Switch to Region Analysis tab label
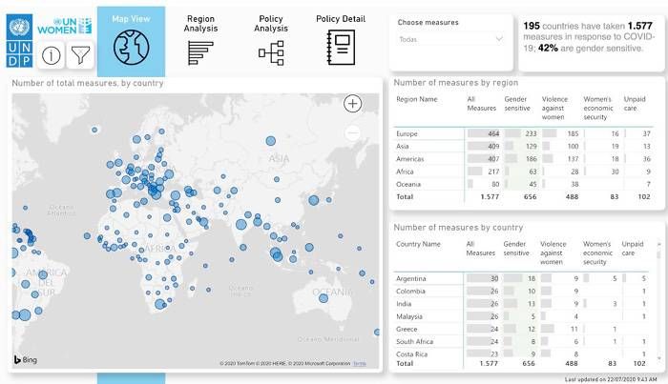 [200, 24]
